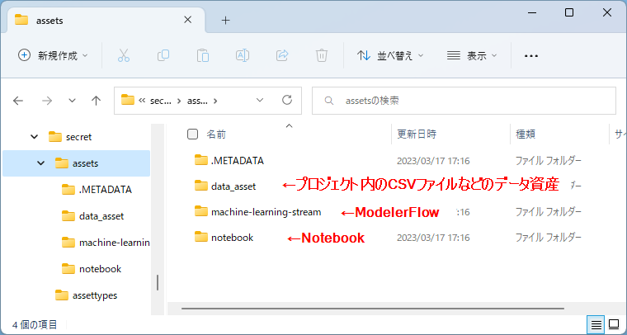The height and width of the screenshot is (335, 627).
Task: Open recent locations chevron dropdown
Action: pyautogui.click(x=72, y=101)
